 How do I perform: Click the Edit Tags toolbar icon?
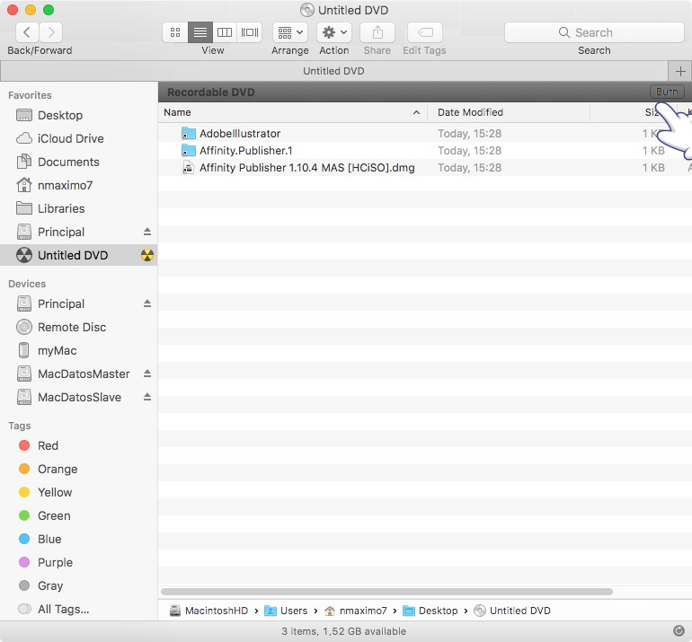click(x=424, y=32)
